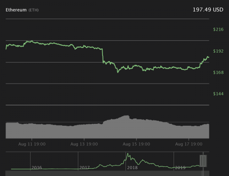This screenshot has width=229, height=176.
Task: Click the navigator scrollbar track at bottom
Action: coord(107,173)
